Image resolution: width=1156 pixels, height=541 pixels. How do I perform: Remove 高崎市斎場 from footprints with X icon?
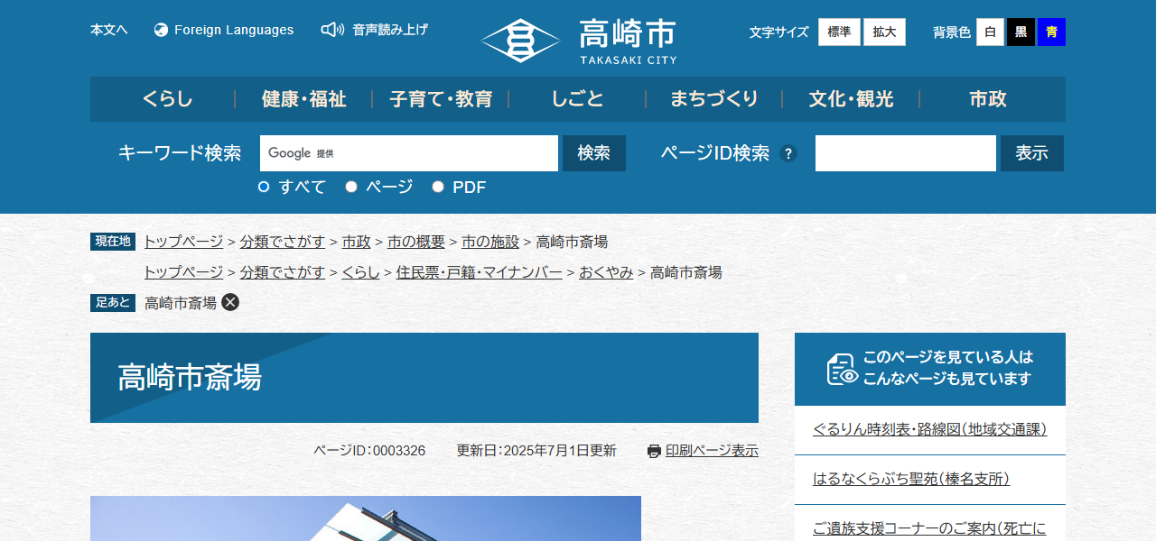[x=230, y=302]
